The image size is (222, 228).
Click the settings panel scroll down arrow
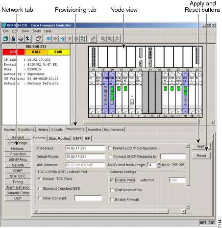(188, 207)
